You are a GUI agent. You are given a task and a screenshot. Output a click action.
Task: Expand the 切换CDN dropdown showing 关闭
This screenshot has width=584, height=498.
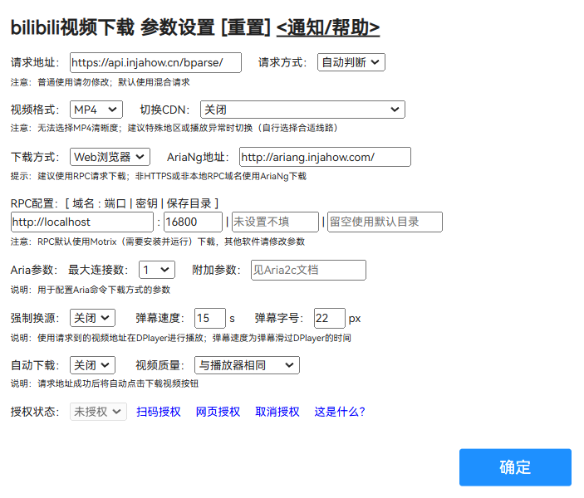click(x=302, y=110)
